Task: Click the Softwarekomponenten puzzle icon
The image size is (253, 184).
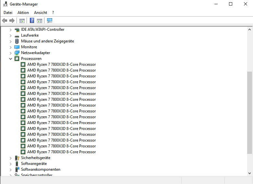Action: [x=17, y=169]
